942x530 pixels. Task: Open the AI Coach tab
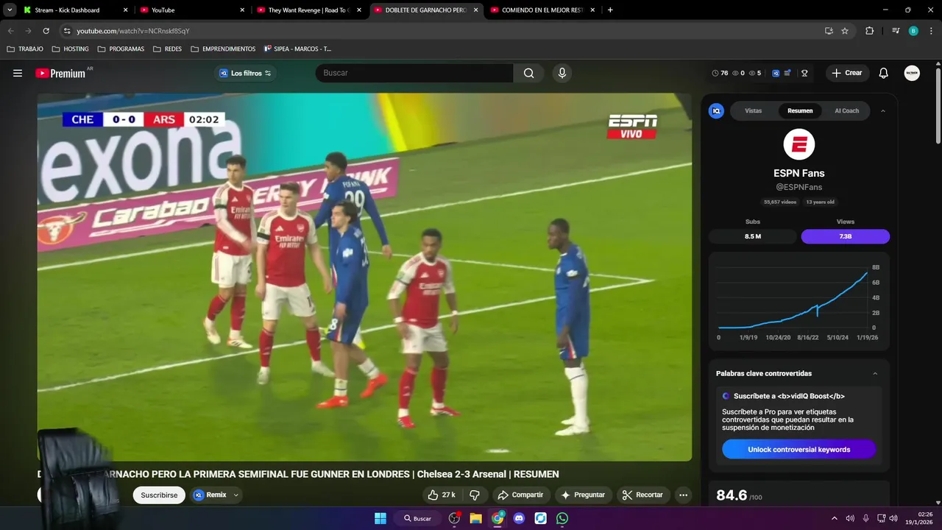click(x=846, y=111)
